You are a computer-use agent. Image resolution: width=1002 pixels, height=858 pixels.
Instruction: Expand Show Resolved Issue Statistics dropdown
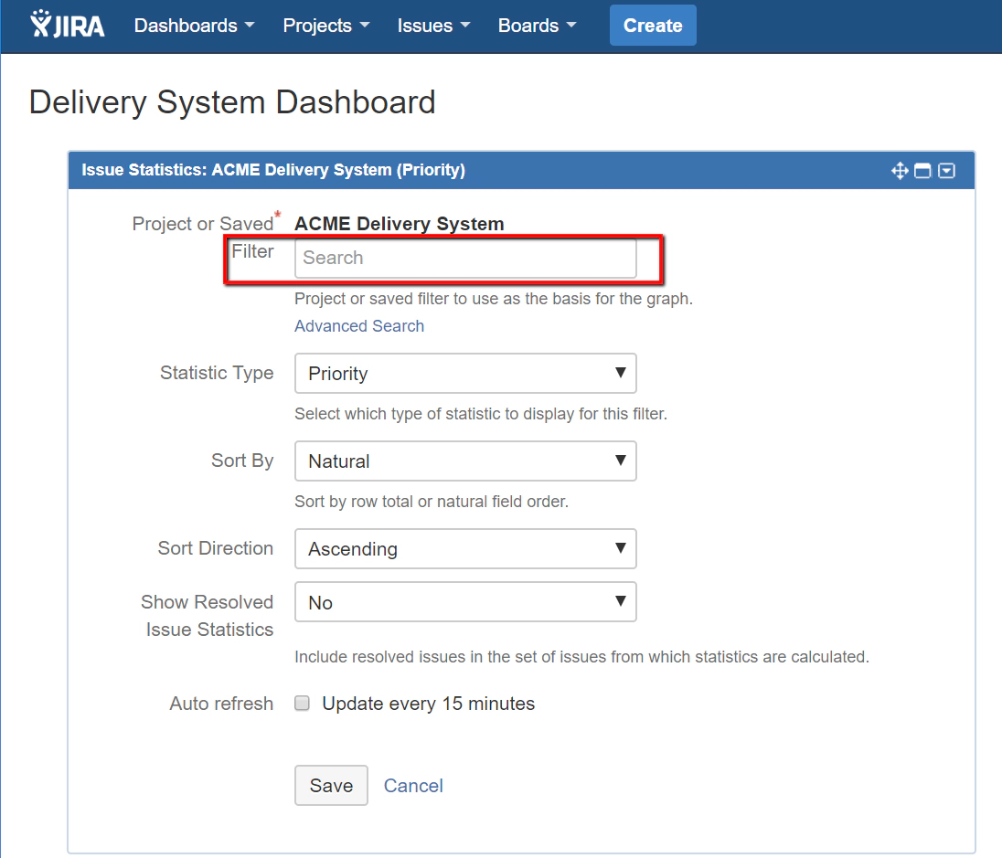click(x=464, y=602)
